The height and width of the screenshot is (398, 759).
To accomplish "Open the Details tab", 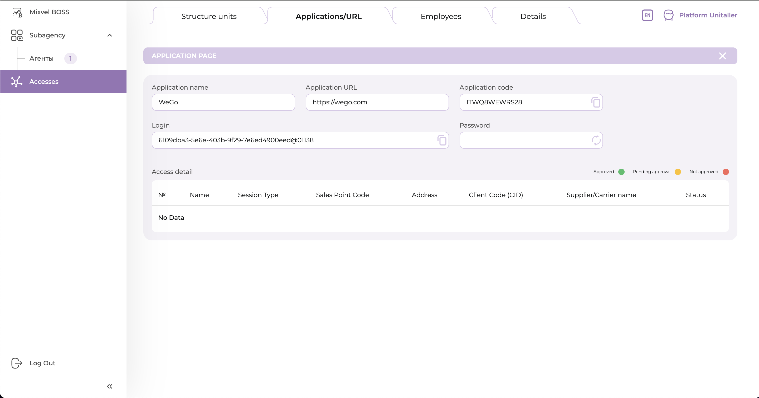I will (x=533, y=17).
